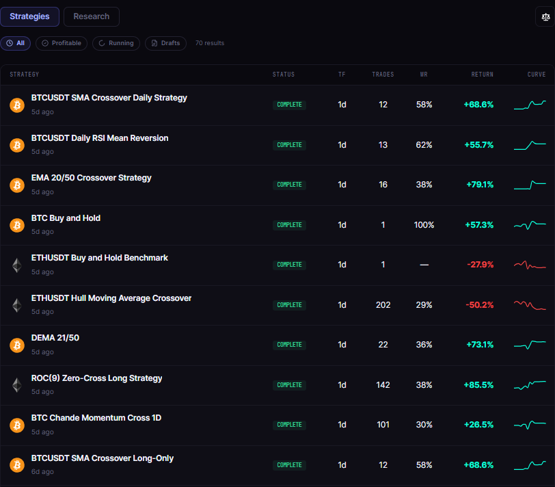Click Bitcoin icon beside BTC Chande Momentum Cross 1D
The width and height of the screenshot is (555, 487).
coord(17,425)
